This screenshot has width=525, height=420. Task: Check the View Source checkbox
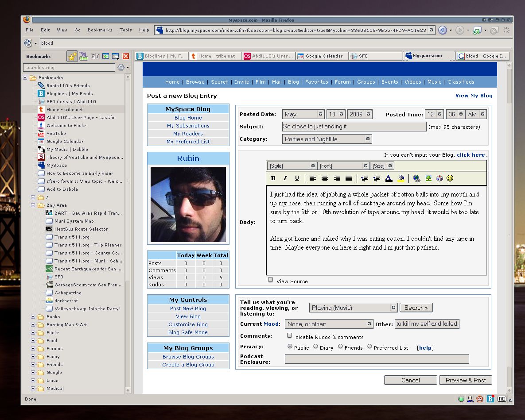271,280
